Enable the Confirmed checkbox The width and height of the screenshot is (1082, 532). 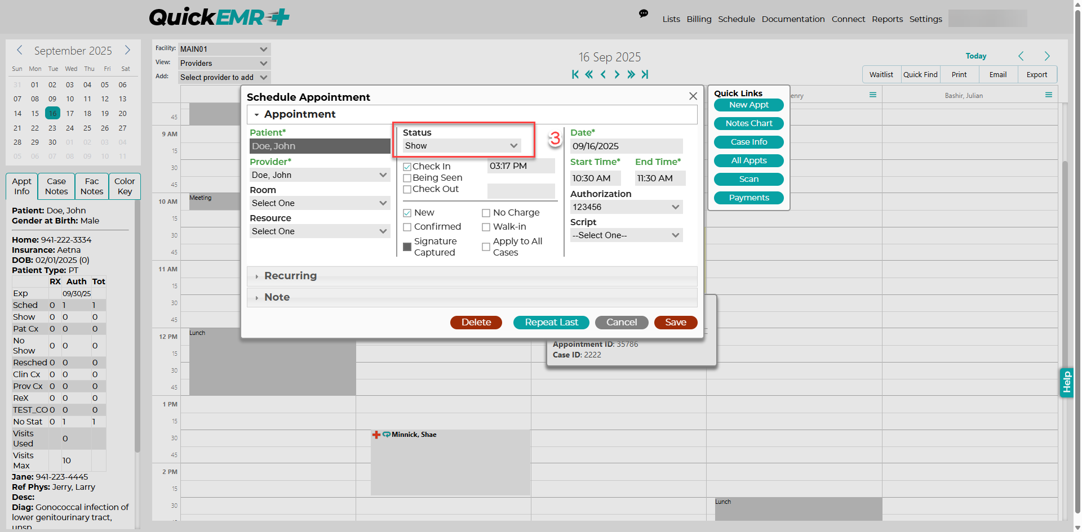407,227
